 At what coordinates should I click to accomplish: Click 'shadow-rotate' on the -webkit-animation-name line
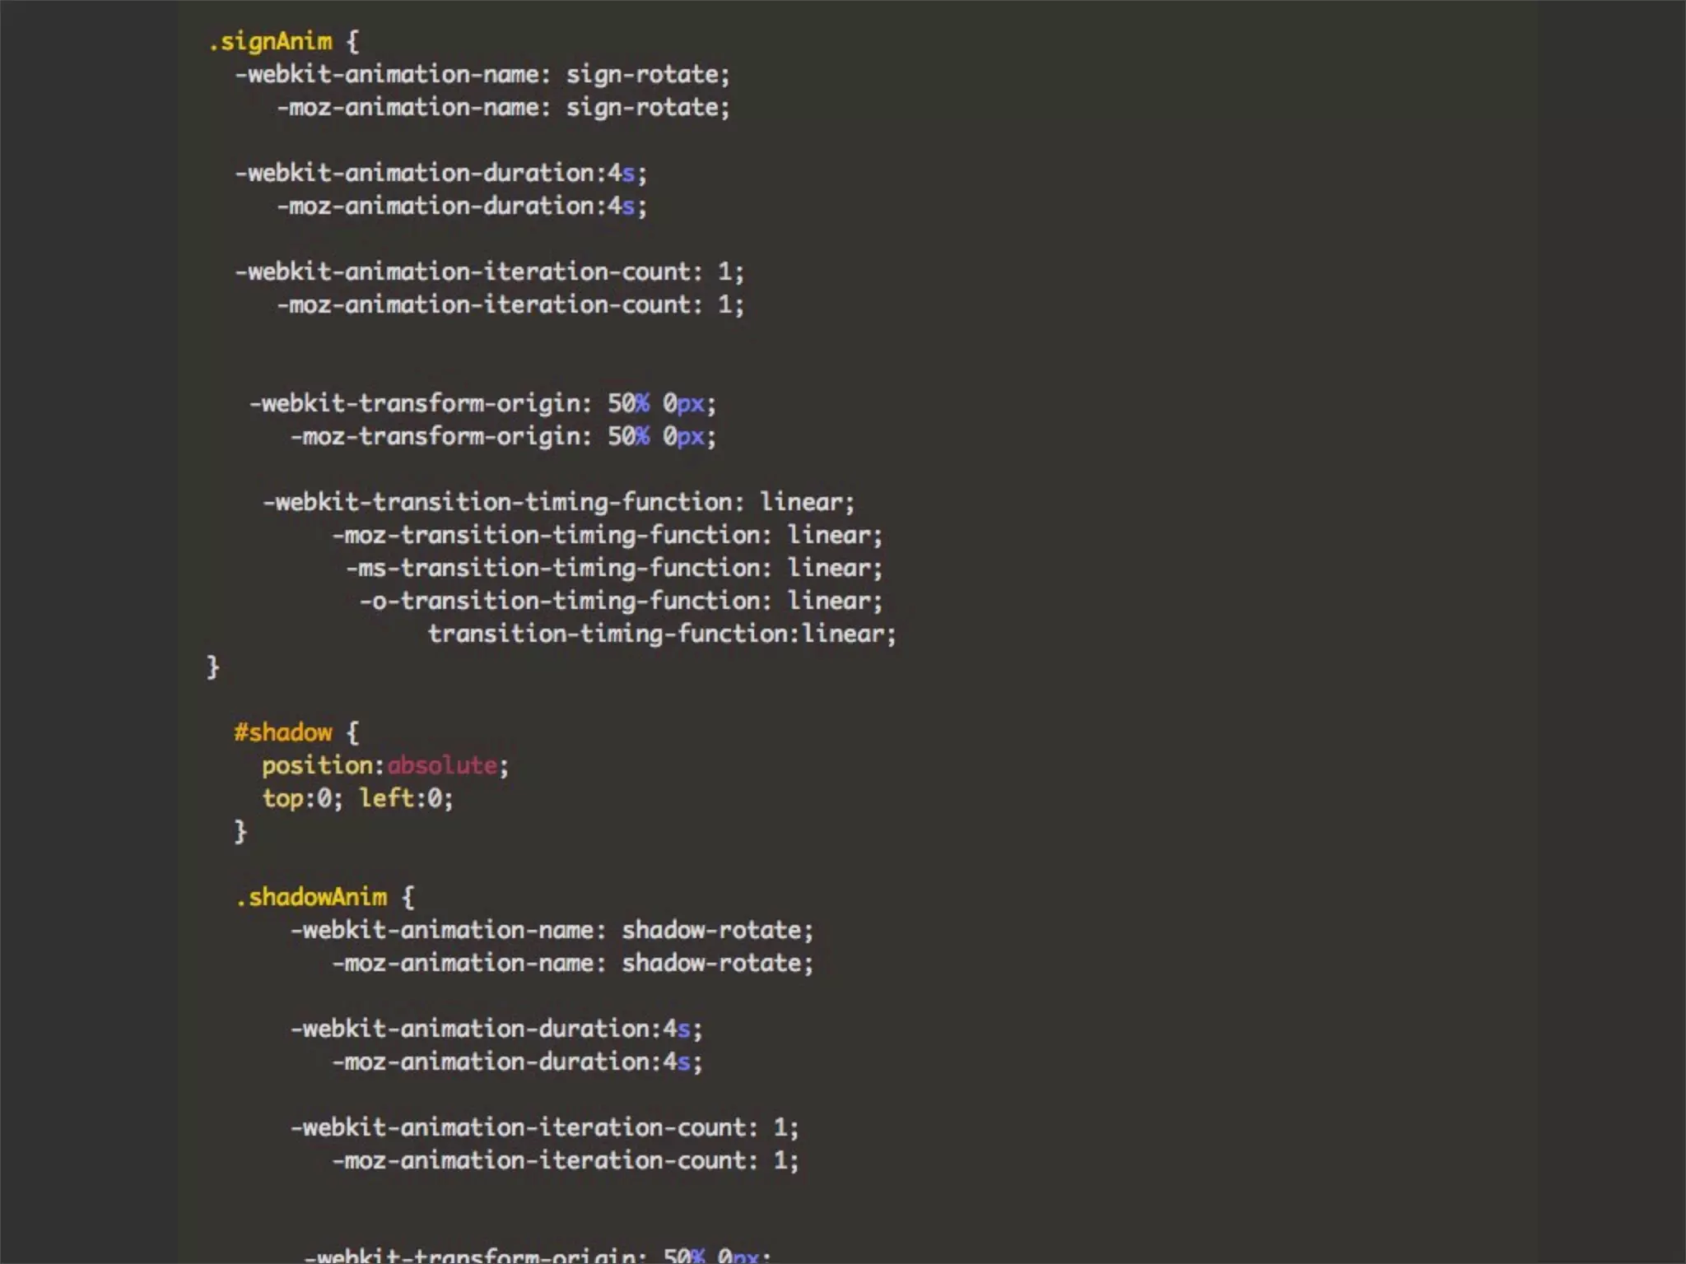712,931
